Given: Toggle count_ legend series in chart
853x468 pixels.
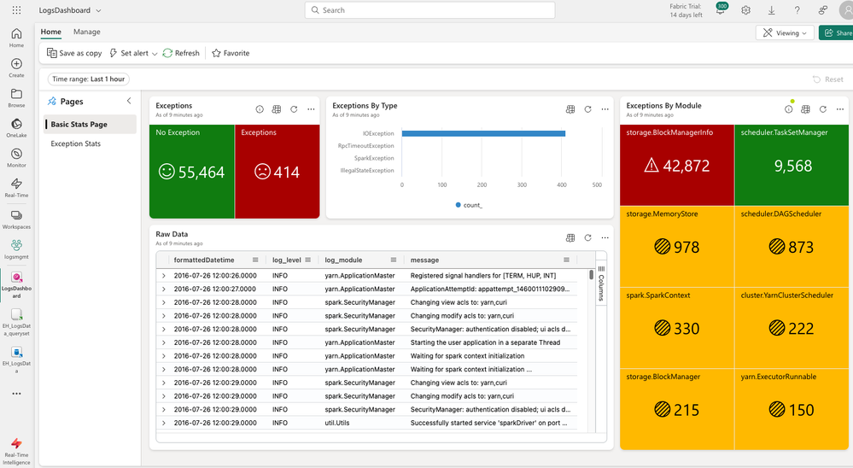Looking at the screenshot, I should (469, 205).
